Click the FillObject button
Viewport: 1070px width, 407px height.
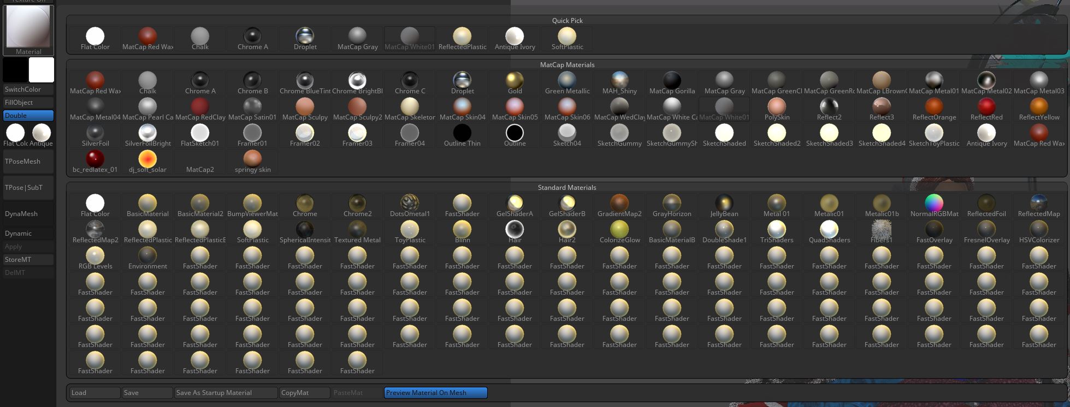28,103
